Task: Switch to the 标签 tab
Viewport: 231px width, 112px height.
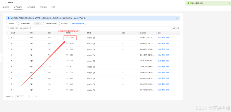Action: [x=53, y=7]
